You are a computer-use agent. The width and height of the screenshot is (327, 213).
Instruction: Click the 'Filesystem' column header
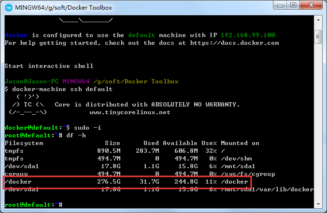[x=24, y=143]
